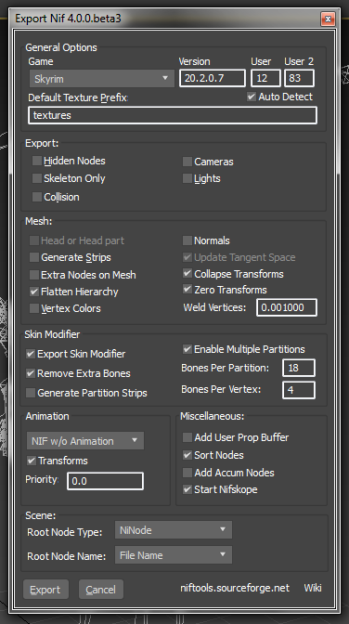Enable the Vertex Colors checkbox
This screenshot has width=349, height=624.
pyautogui.click(x=34, y=308)
